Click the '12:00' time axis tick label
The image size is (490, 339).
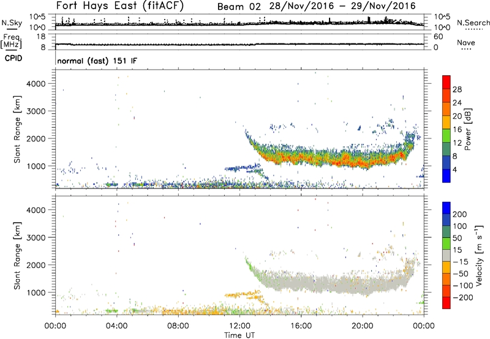(x=239, y=326)
